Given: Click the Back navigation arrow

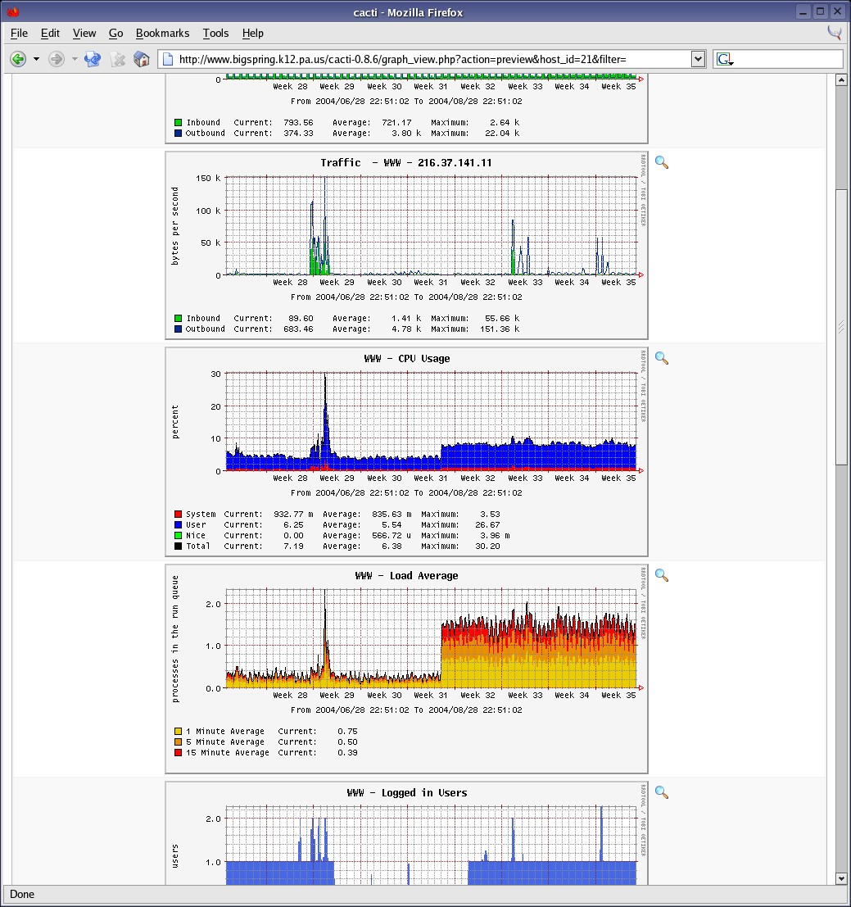Looking at the screenshot, I should point(18,59).
